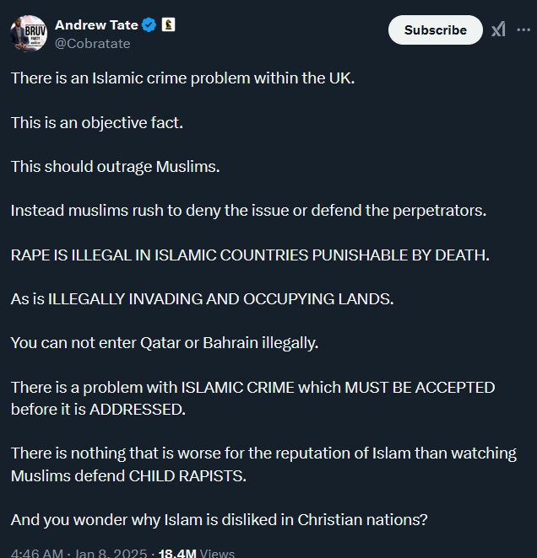Click the chess knight affiliation badge
Screen dimensions: 537x558
point(168,25)
